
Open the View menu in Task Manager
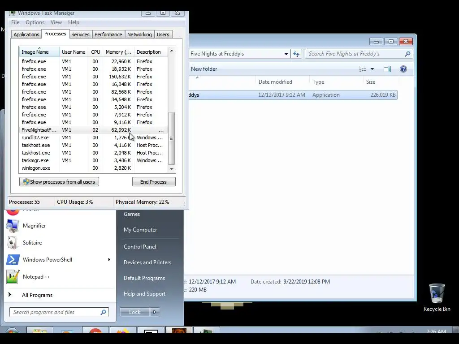coord(56,22)
